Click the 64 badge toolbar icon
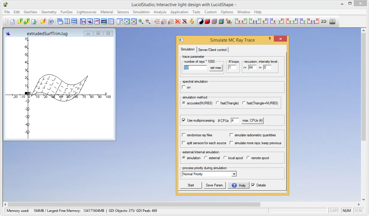369x216 pixels. 332,21
